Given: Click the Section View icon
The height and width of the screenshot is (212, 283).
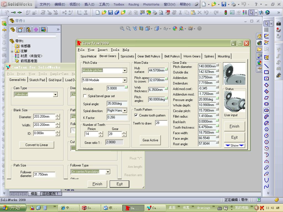Looking at the screenshot, I should tap(141, 28).
